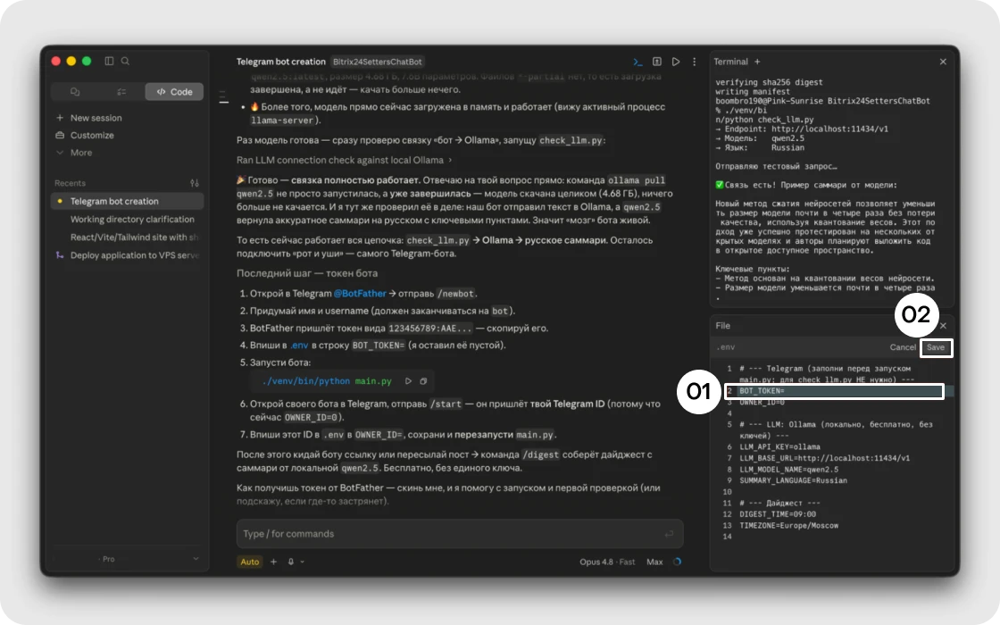The width and height of the screenshot is (1000, 625).
Task: Click the usage progress ring indicator
Action: [678, 562]
